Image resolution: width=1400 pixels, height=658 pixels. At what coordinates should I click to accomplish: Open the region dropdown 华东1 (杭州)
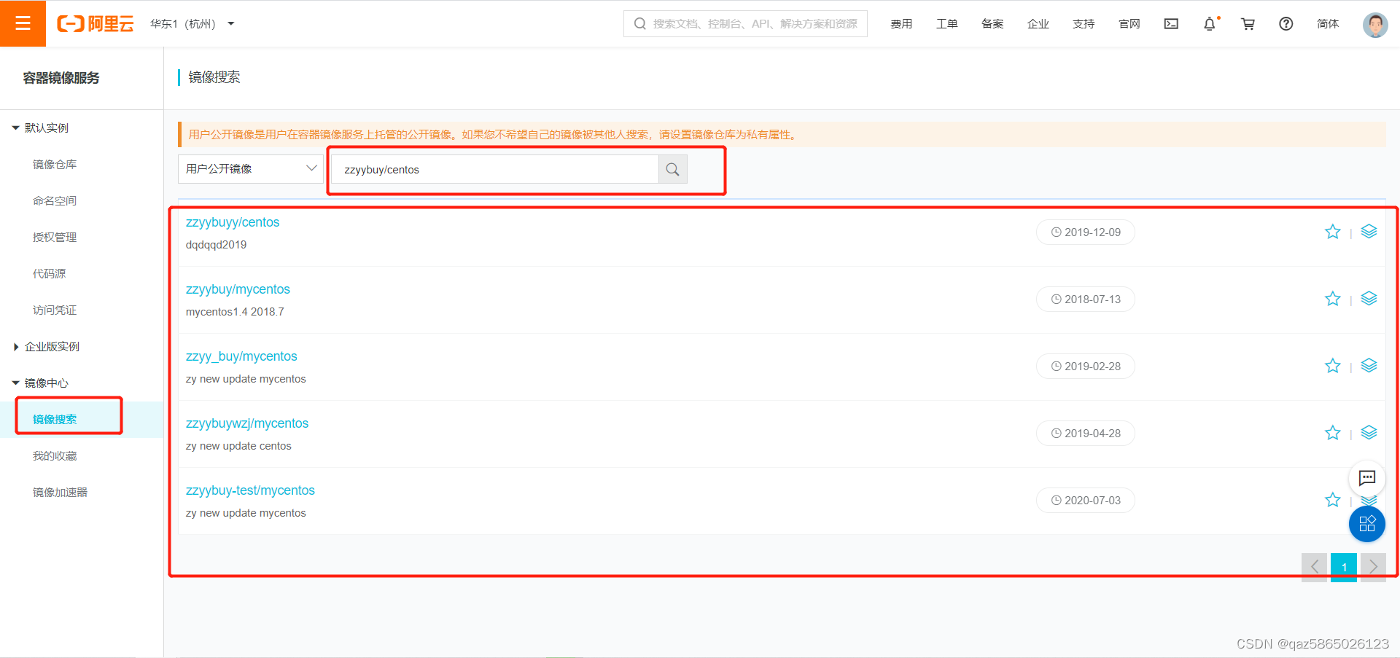(192, 24)
